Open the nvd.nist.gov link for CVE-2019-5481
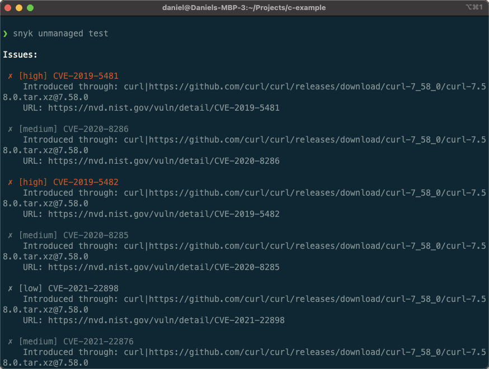Viewport: 489px width, 369px height. point(164,108)
